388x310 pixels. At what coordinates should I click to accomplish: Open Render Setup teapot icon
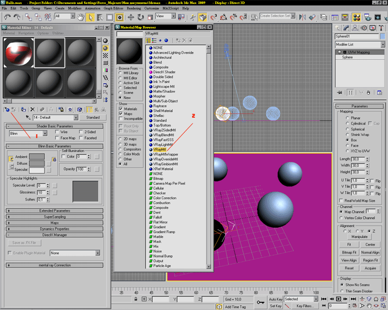(x=368, y=17)
